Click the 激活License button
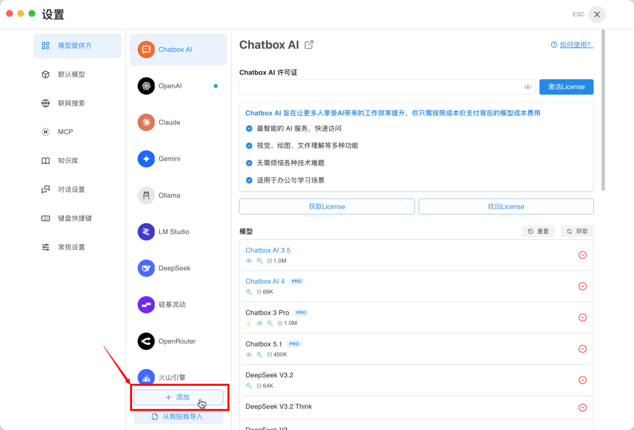634x430 pixels. coord(566,87)
